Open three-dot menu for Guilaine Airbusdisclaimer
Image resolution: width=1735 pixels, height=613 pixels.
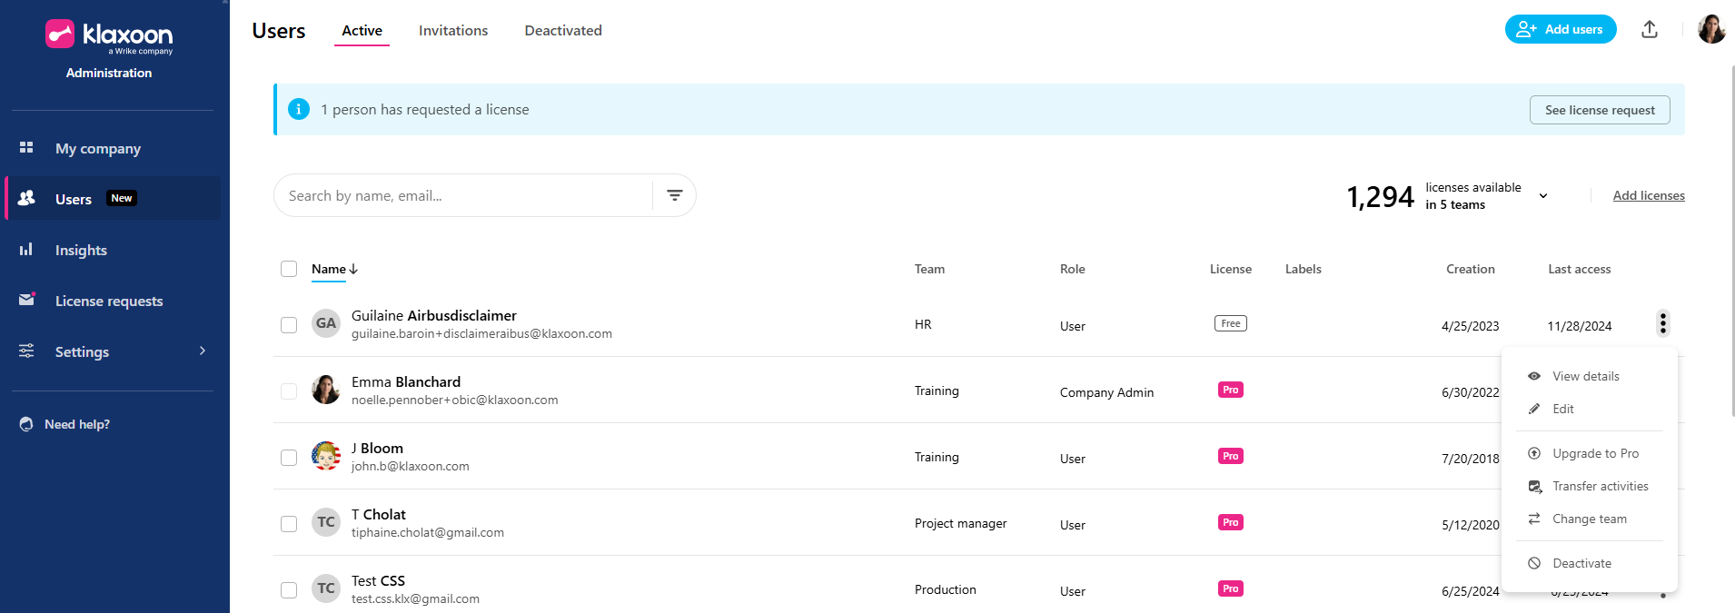click(1662, 323)
